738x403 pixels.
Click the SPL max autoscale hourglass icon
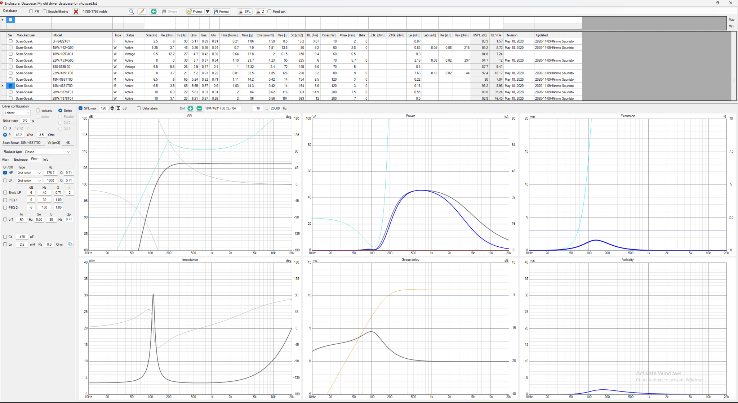click(x=118, y=108)
